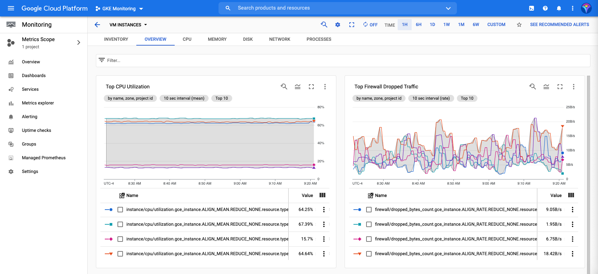The height and width of the screenshot is (274, 598).
Task: Toggle all series via CPU table Name icon
Action: [x=122, y=196]
